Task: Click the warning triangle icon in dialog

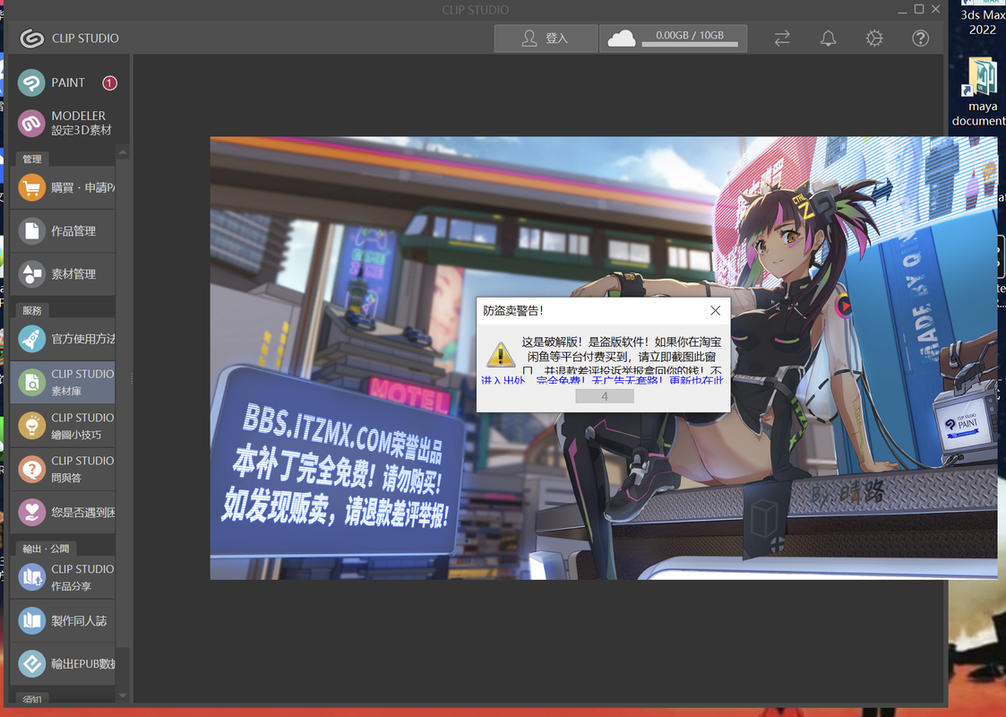Action: (x=501, y=355)
